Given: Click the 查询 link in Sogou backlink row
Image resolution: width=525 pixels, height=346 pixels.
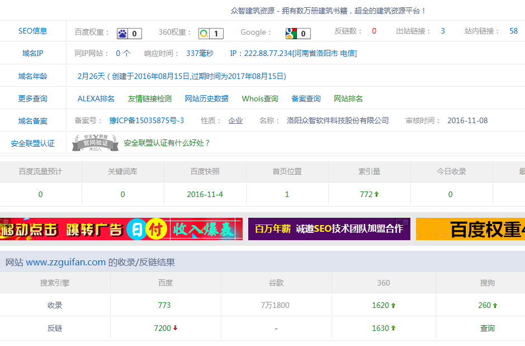Looking at the screenshot, I should tap(488, 328).
